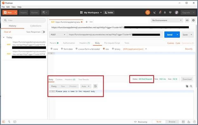Open the response Cookies tab
This screenshot has height=125, width=198.
59,80
